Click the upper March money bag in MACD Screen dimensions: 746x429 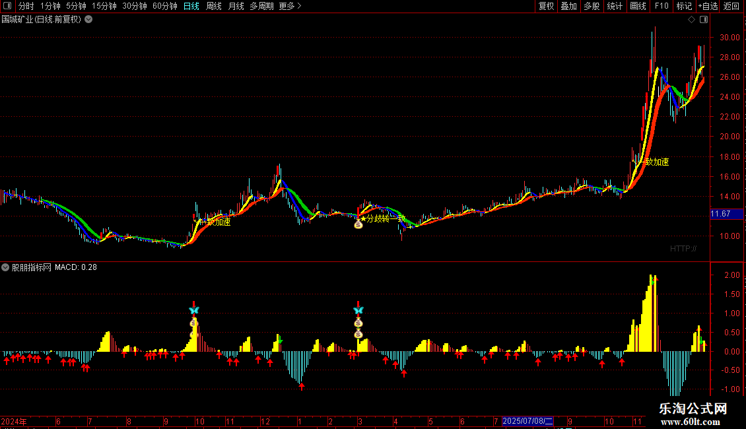point(358,323)
